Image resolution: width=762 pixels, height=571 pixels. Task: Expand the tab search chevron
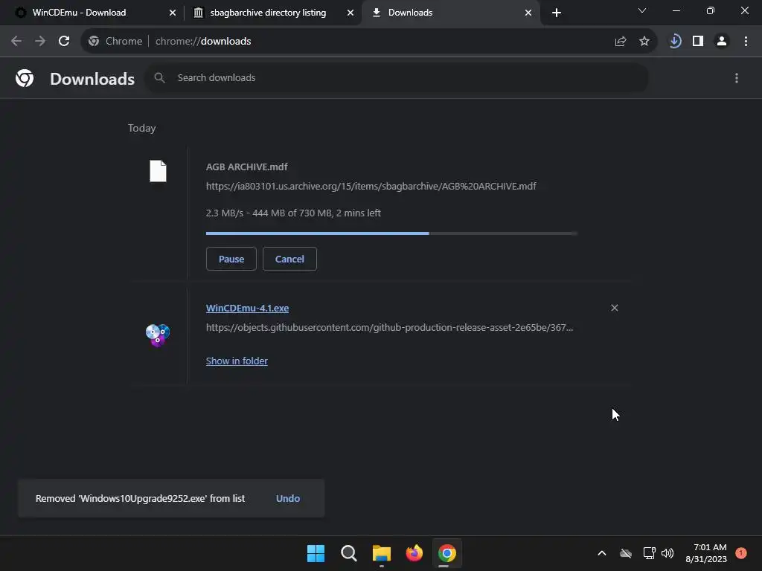coord(642,10)
